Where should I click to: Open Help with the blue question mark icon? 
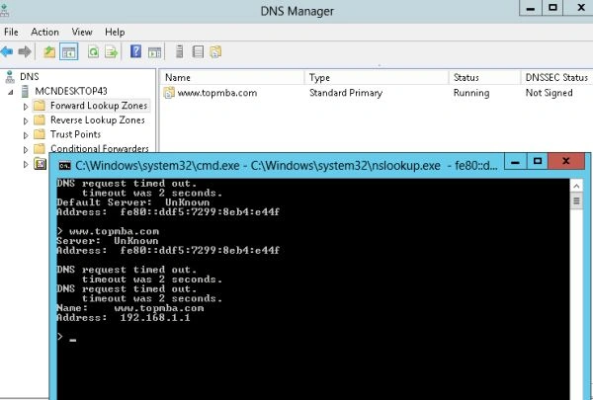click(x=135, y=51)
